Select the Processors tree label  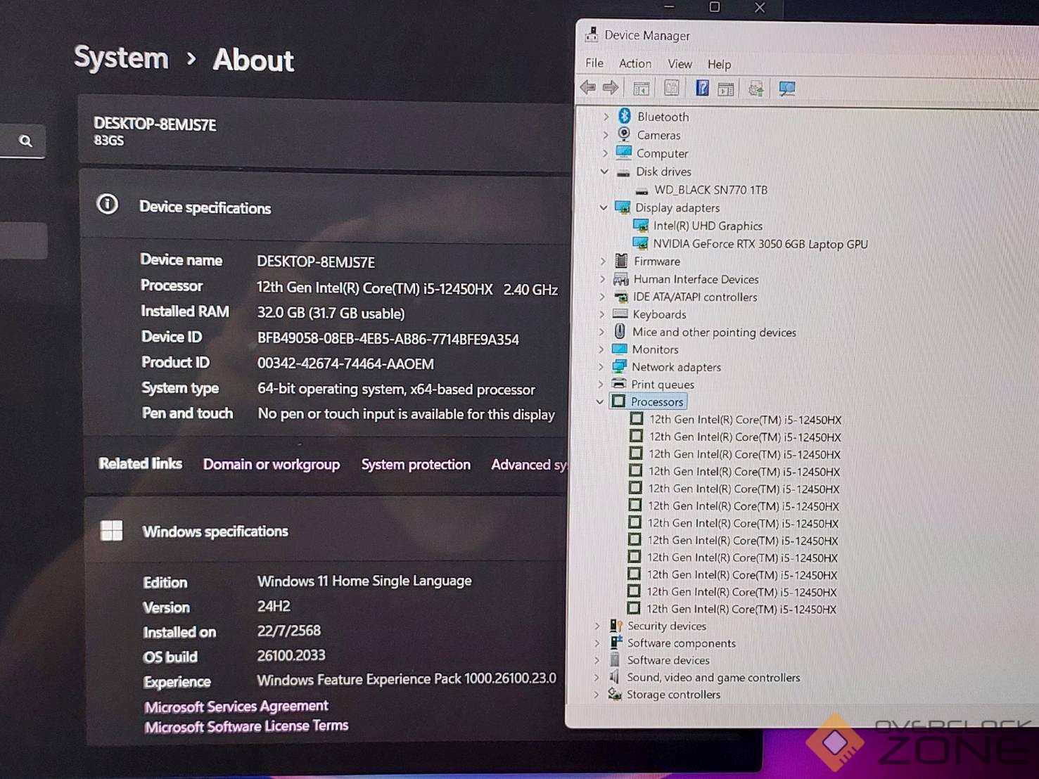coord(657,401)
